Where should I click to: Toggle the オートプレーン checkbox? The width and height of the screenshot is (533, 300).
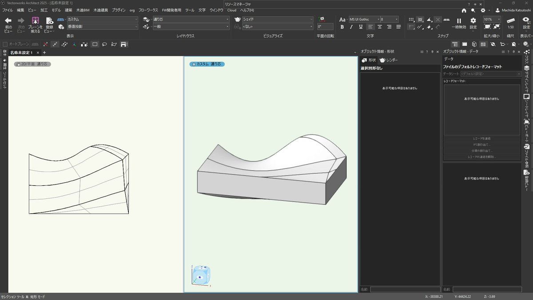pos(5,44)
